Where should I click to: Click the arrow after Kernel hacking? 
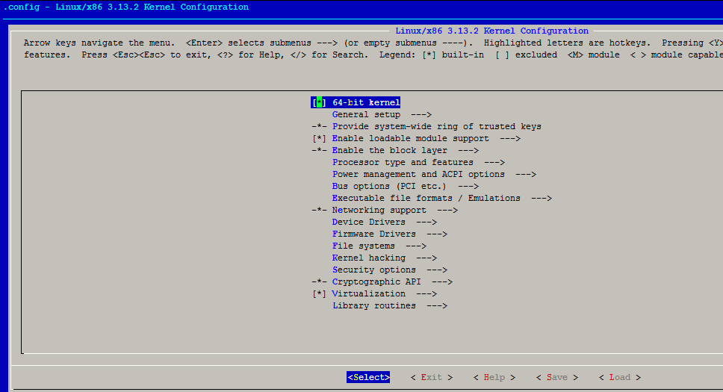(x=426, y=258)
